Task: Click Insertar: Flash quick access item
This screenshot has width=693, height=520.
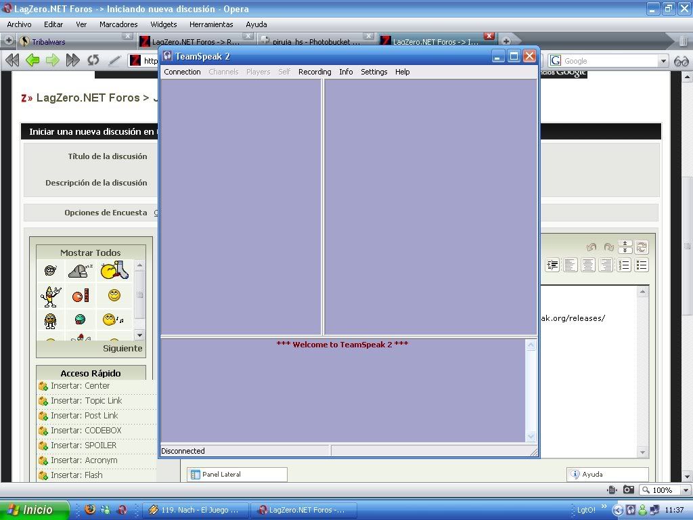Action: click(x=76, y=475)
